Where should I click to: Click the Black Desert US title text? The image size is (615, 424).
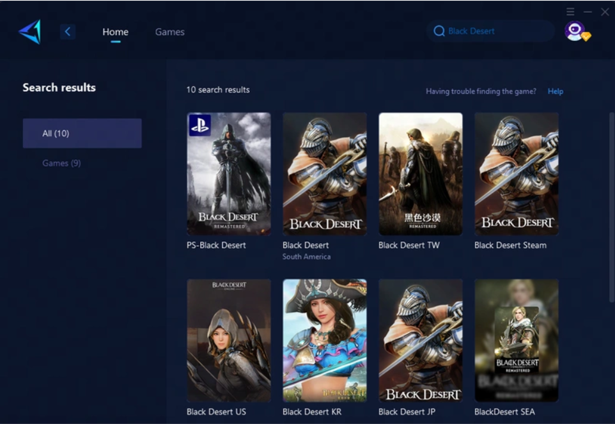click(217, 412)
